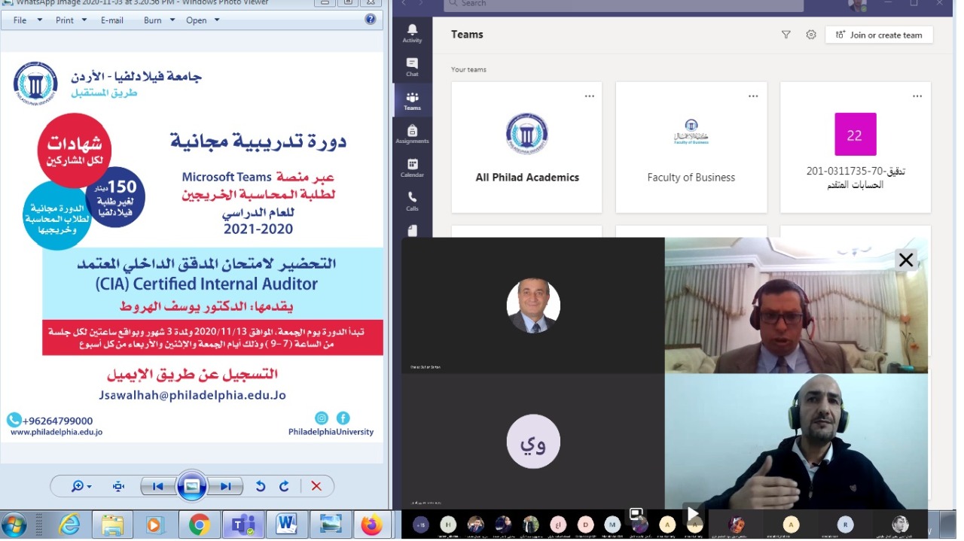This screenshot has width=964, height=541.
Task: Open Chat in the Teams sidebar
Action: click(412, 66)
